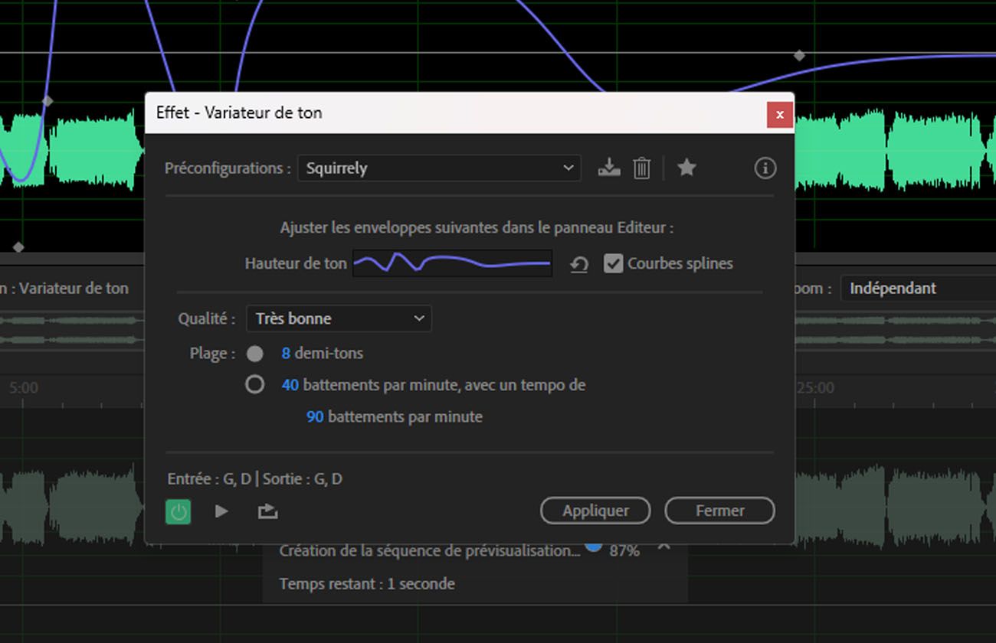The width and height of the screenshot is (996, 643).
Task: Select the keyframe below the left waveform
Action: click(x=18, y=247)
